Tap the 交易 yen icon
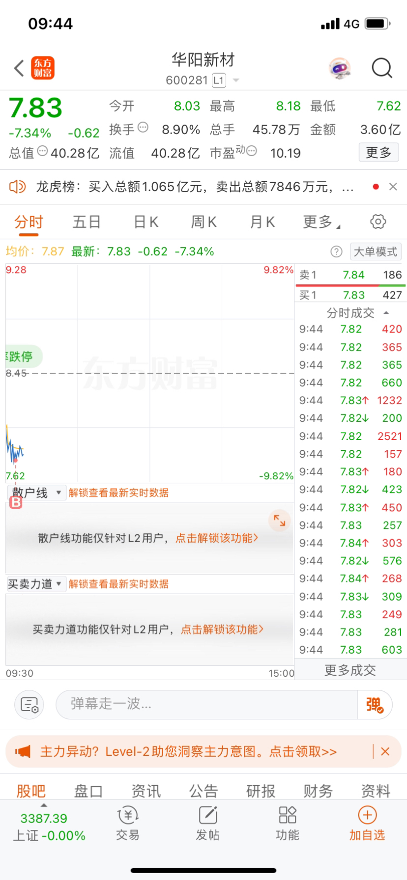The height and width of the screenshot is (880, 407). tap(128, 815)
